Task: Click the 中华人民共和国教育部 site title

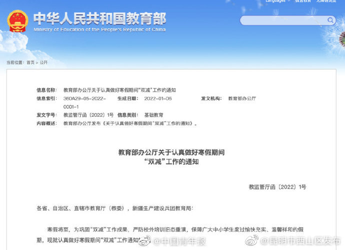Action: coord(100,18)
